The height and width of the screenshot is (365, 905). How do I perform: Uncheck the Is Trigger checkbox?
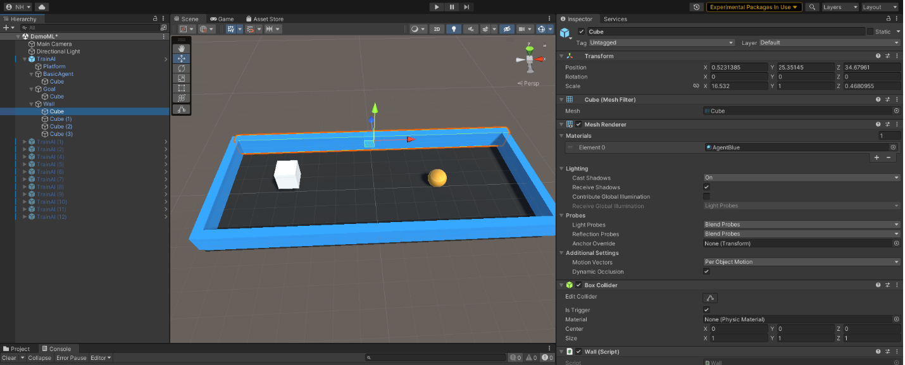707,310
